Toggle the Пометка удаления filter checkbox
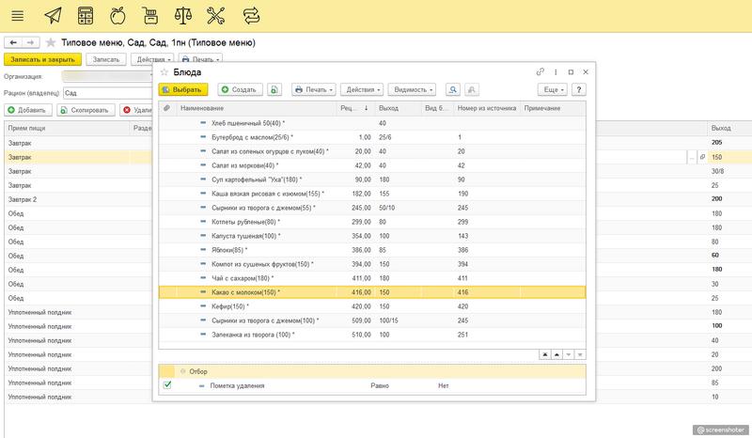 167,385
